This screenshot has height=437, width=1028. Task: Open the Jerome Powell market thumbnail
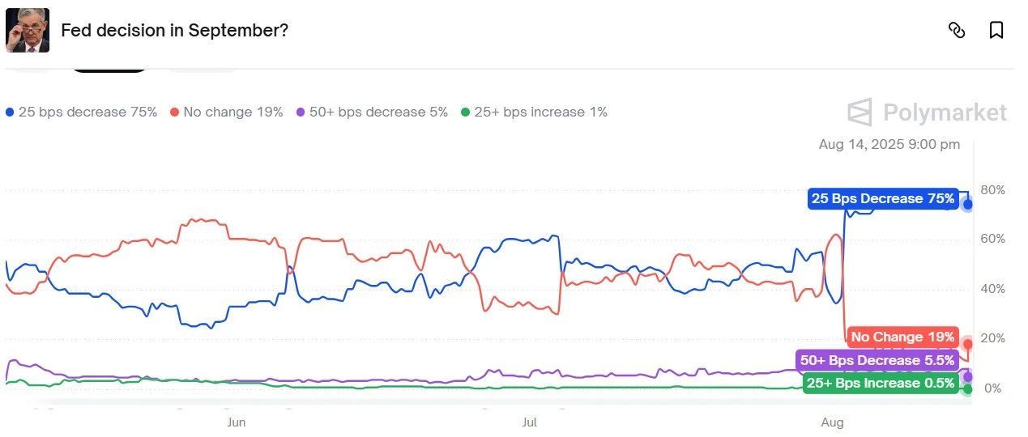pyautogui.click(x=28, y=31)
